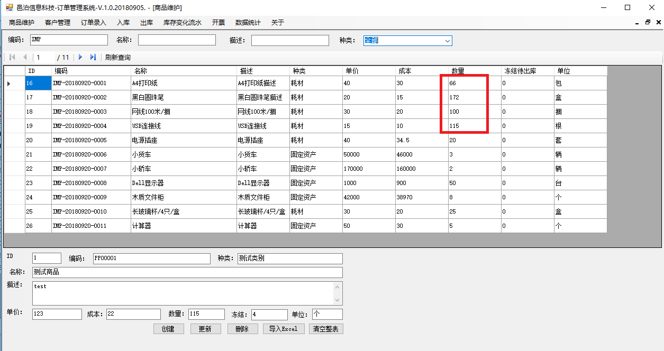Go to next page arrow icon
The height and width of the screenshot is (351, 664).
[x=80, y=57]
